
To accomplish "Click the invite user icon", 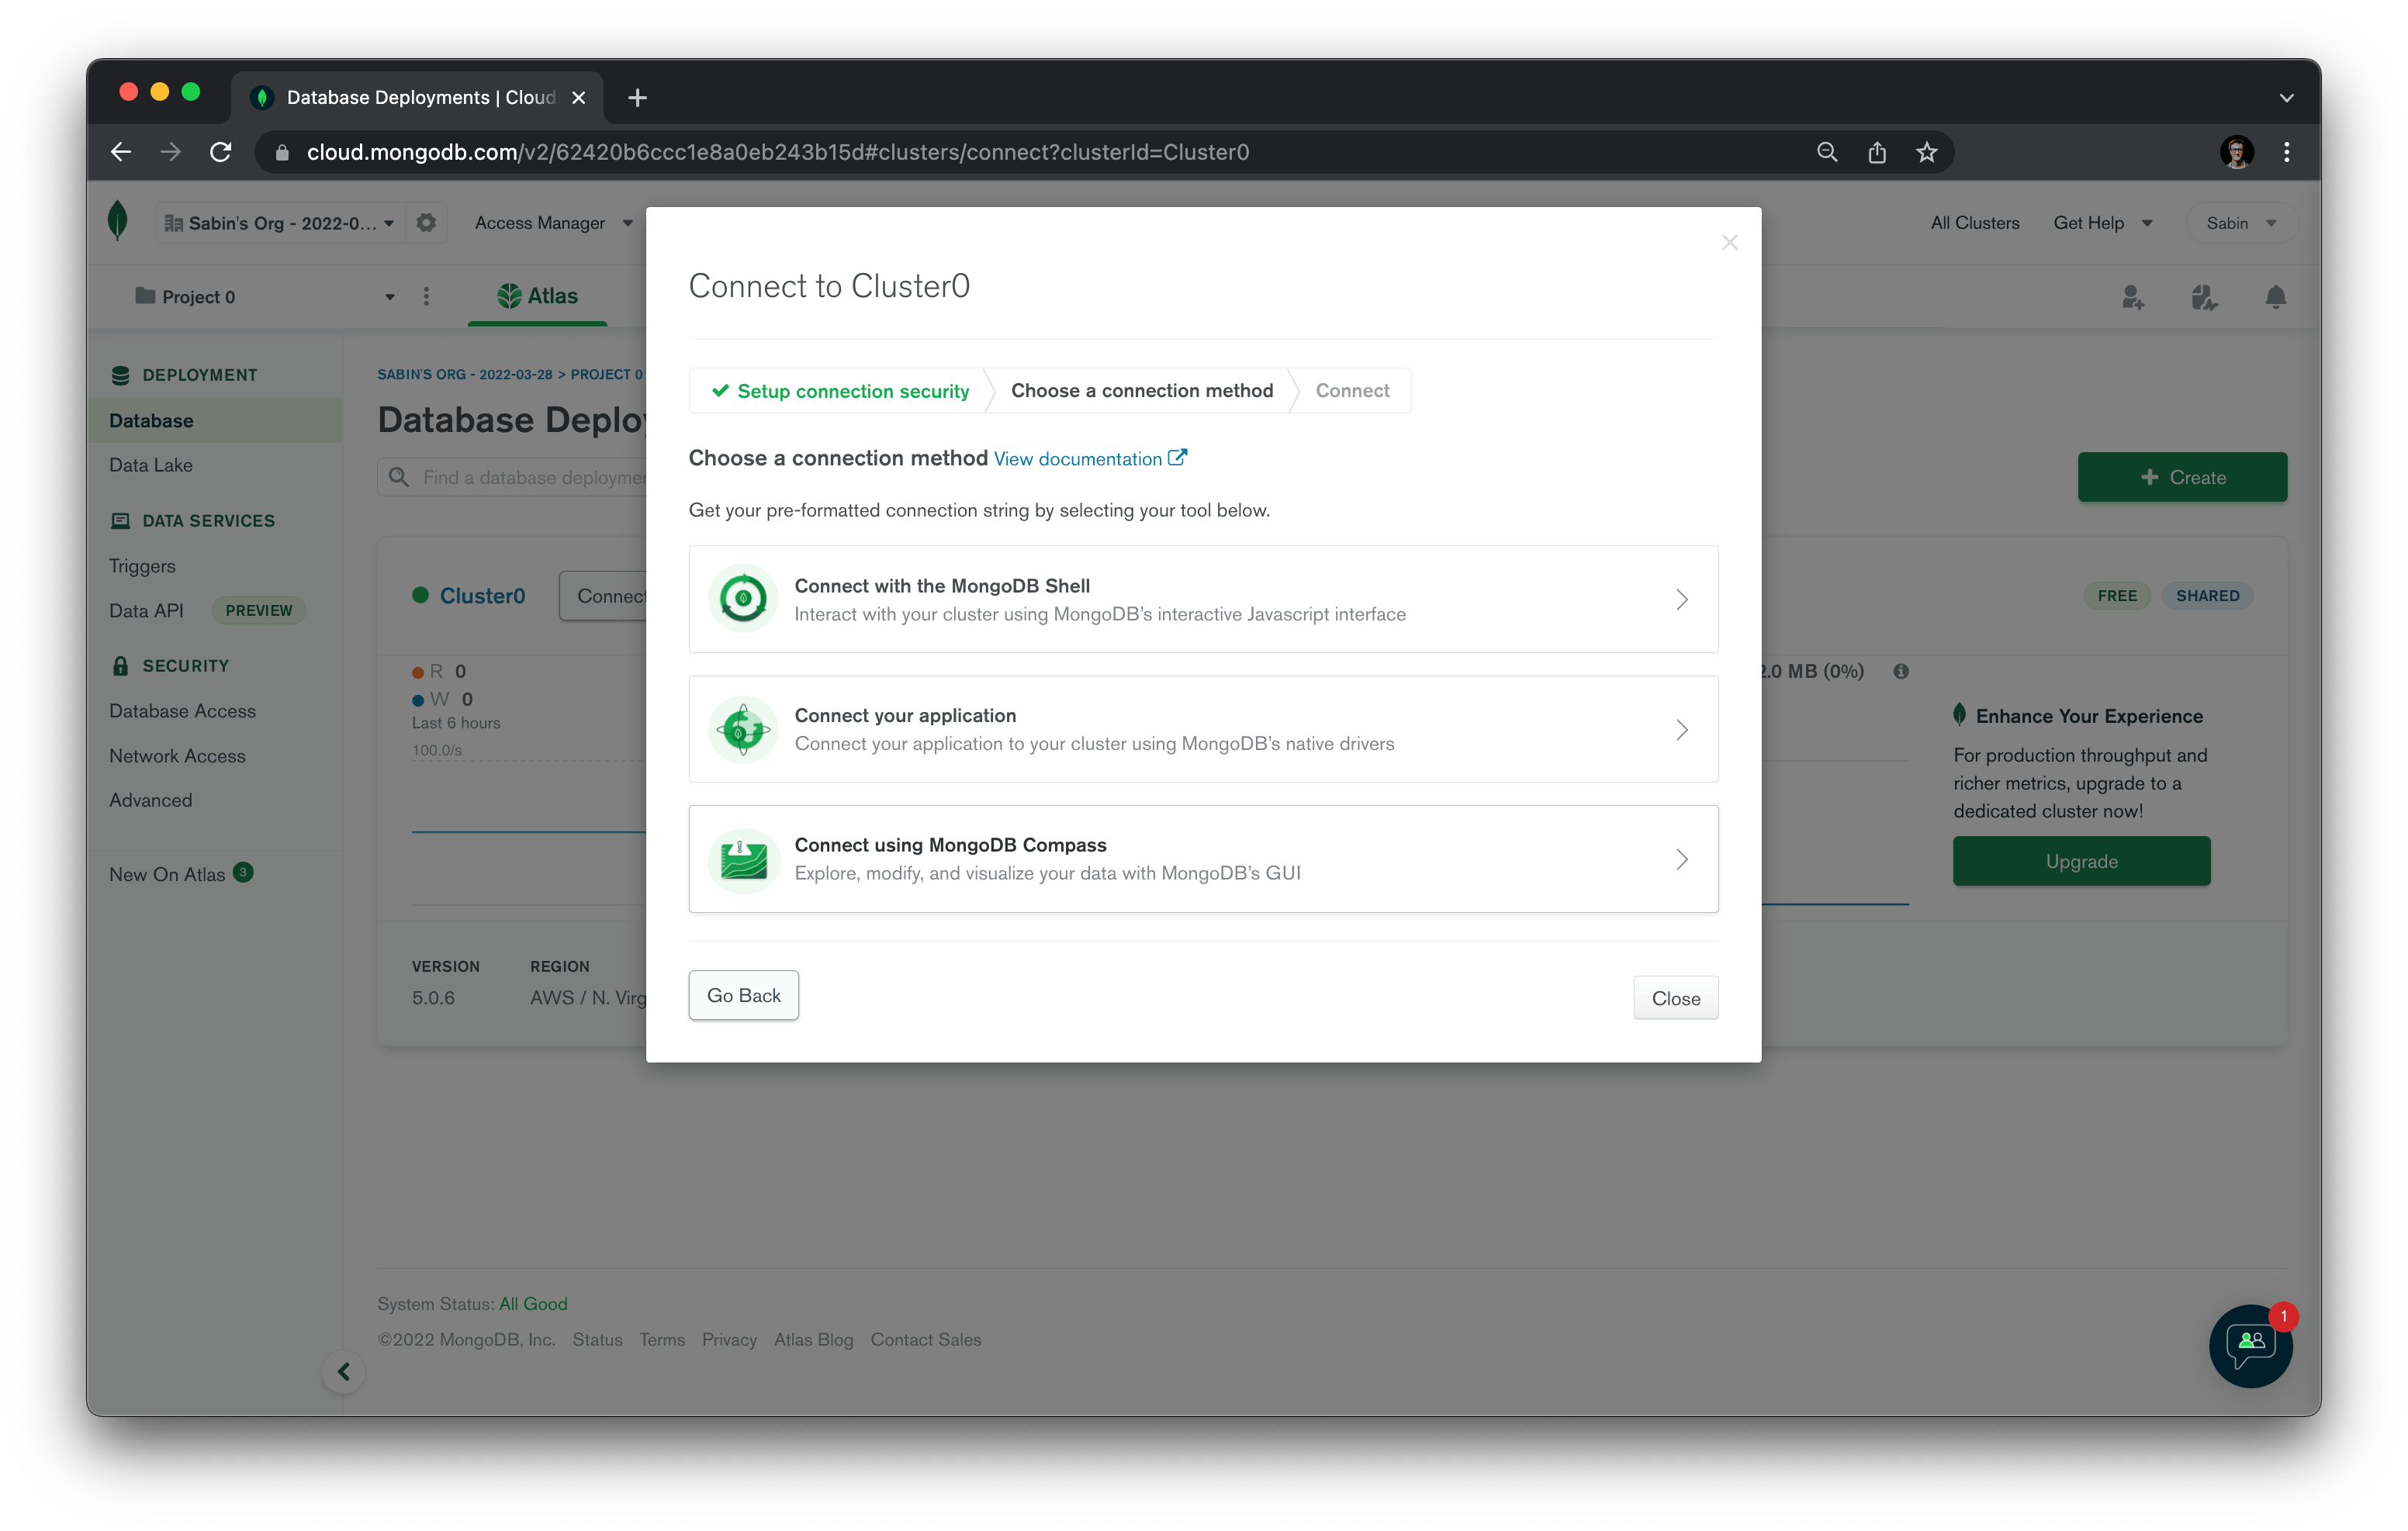I will (x=2132, y=297).
